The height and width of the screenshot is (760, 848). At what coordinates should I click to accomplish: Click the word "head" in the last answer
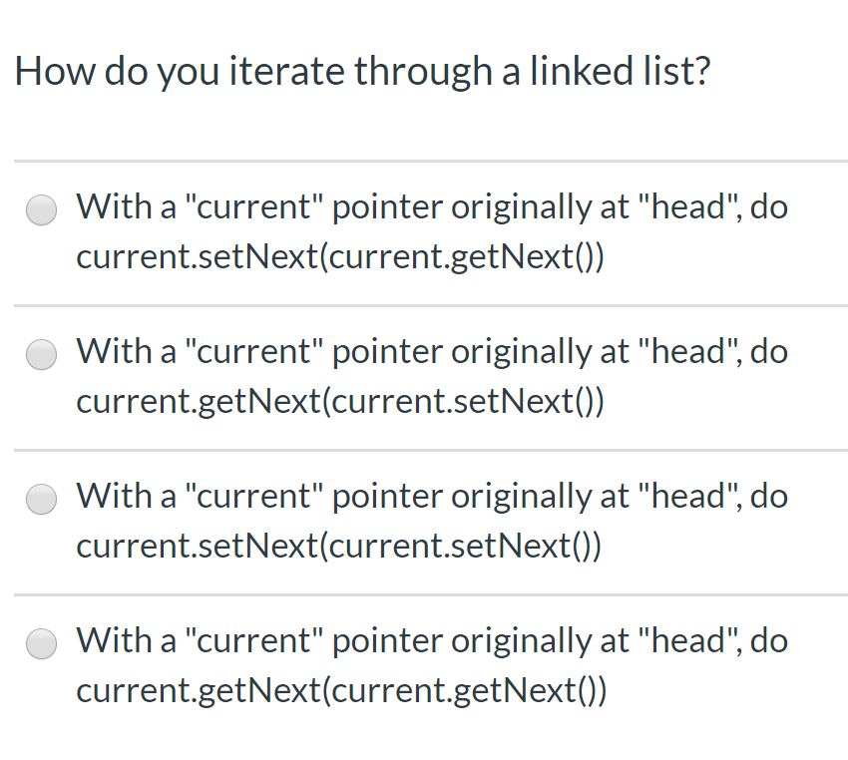click(689, 641)
